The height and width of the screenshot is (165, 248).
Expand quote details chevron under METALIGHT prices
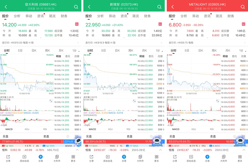(x=207, y=38)
